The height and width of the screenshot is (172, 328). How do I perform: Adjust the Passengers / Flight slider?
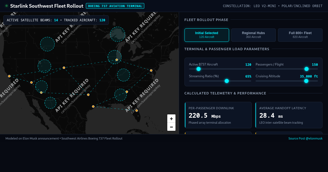(287, 69)
